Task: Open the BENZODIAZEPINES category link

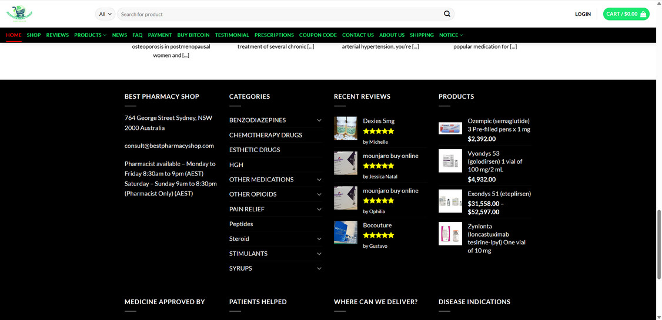Action: [x=258, y=120]
